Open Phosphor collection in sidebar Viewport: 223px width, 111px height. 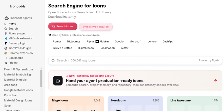(x=11, y=95)
